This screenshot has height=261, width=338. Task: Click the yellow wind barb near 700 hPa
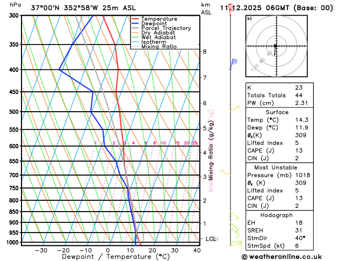(x=226, y=173)
